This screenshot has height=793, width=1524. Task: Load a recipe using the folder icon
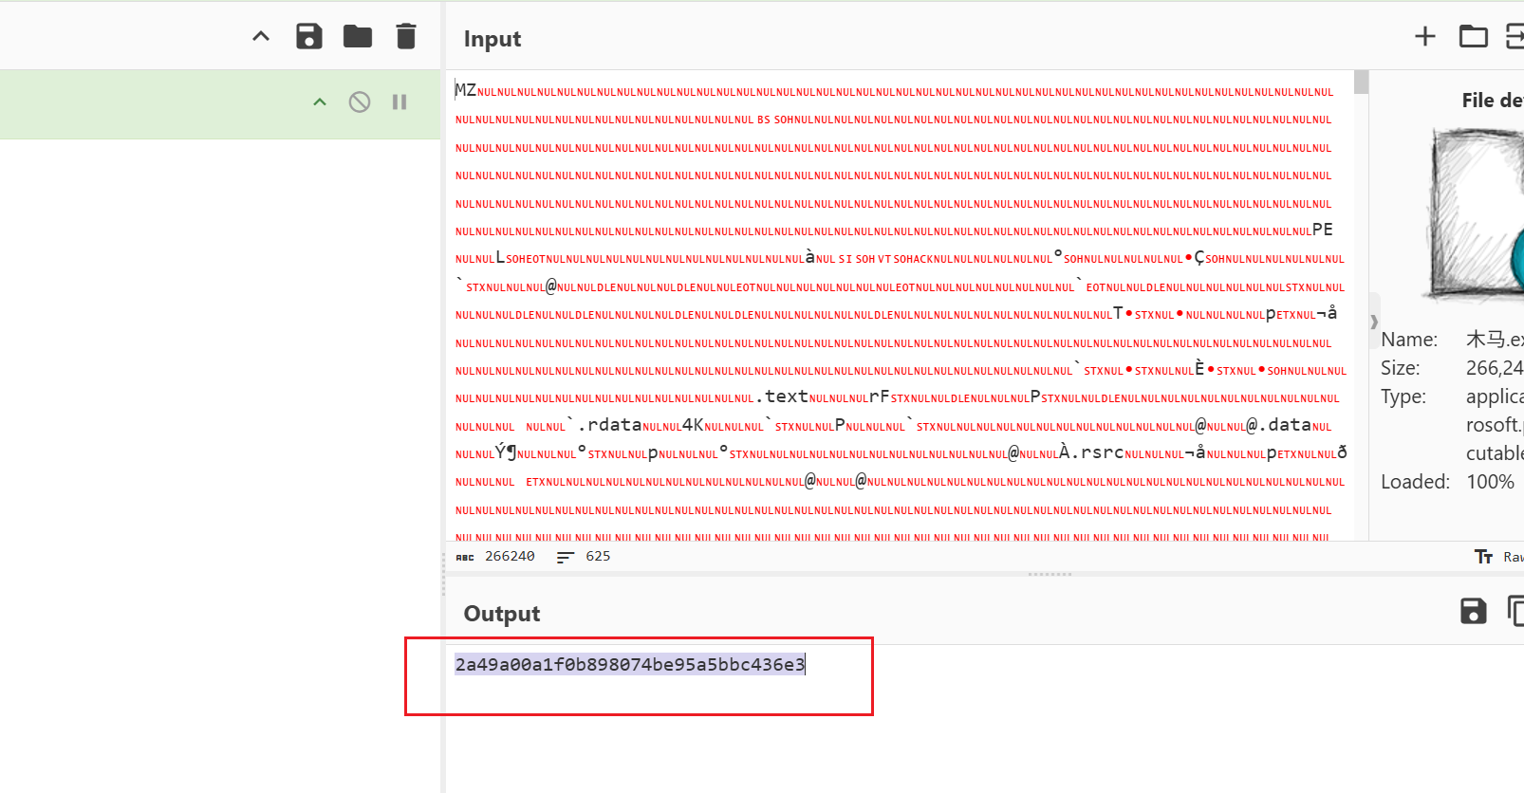click(358, 37)
